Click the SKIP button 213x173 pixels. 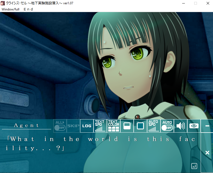click(73, 126)
